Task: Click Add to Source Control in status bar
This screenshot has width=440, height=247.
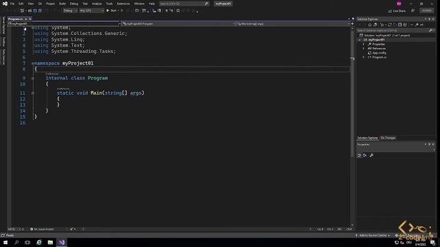Action: point(373,235)
